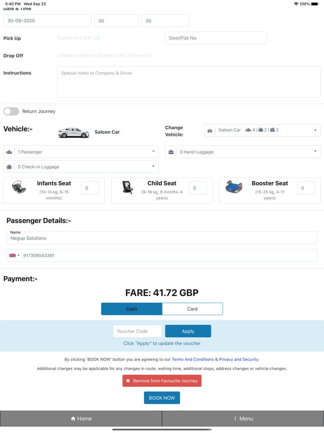Click the check-in luggage suitcase icon
This screenshot has height=433, width=324.
pos(9,167)
